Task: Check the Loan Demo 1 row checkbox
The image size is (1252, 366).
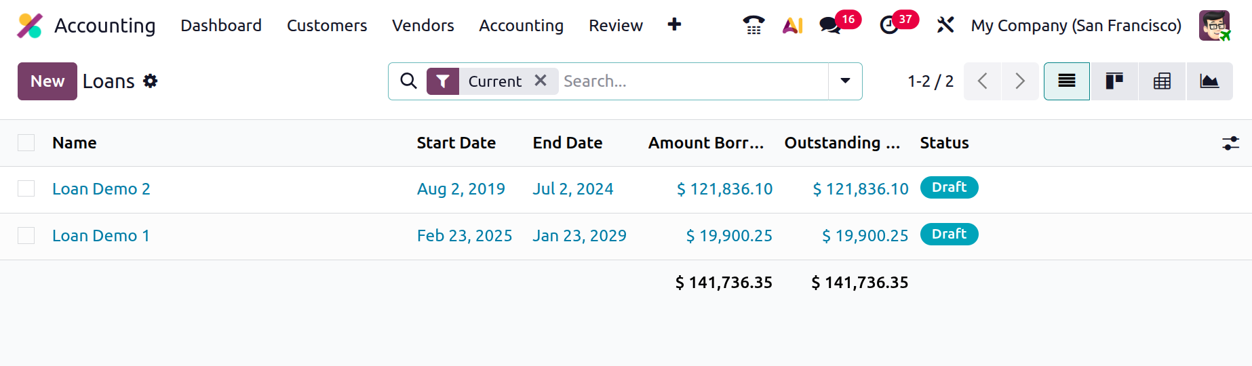Action: point(26,236)
